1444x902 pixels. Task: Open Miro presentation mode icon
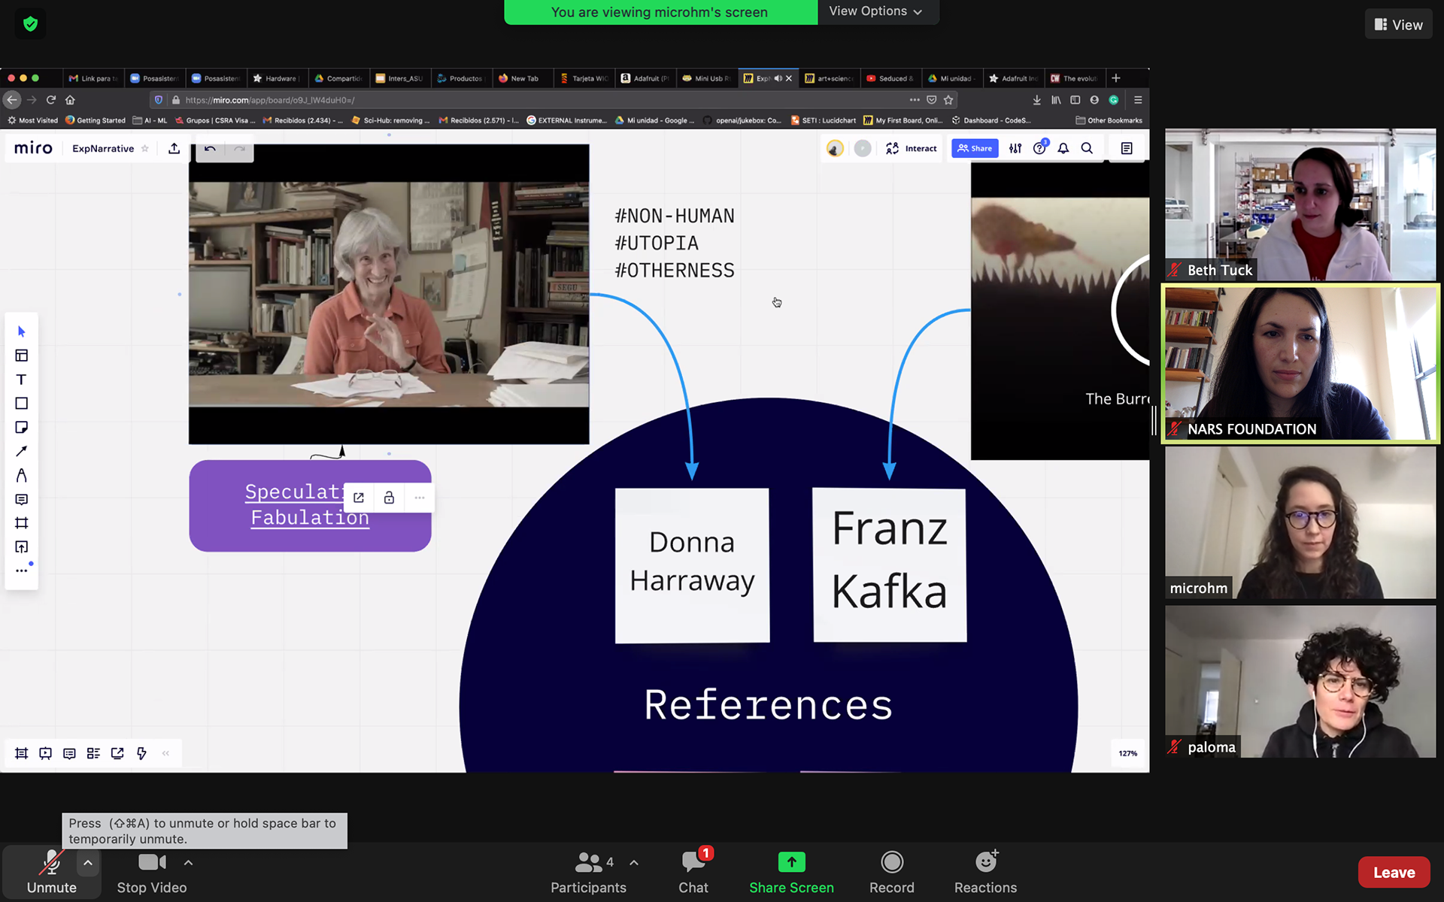(x=45, y=753)
